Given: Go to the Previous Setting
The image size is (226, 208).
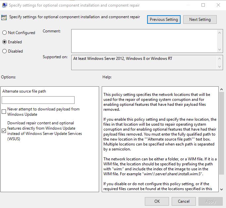Looking at the screenshot, I should (164, 20).
